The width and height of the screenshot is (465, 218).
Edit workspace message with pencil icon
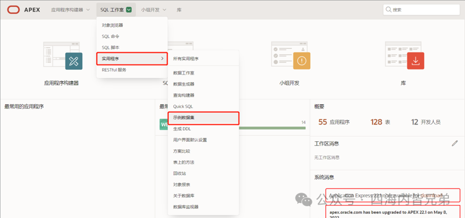click(x=455, y=143)
